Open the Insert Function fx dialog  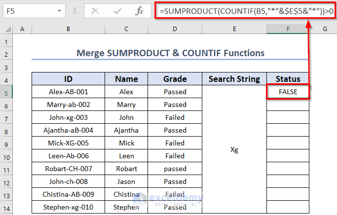coord(140,10)
